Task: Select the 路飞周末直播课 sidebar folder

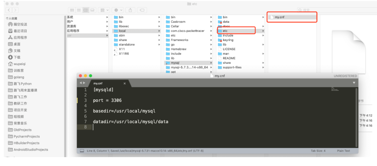Action: pos(23,90)
